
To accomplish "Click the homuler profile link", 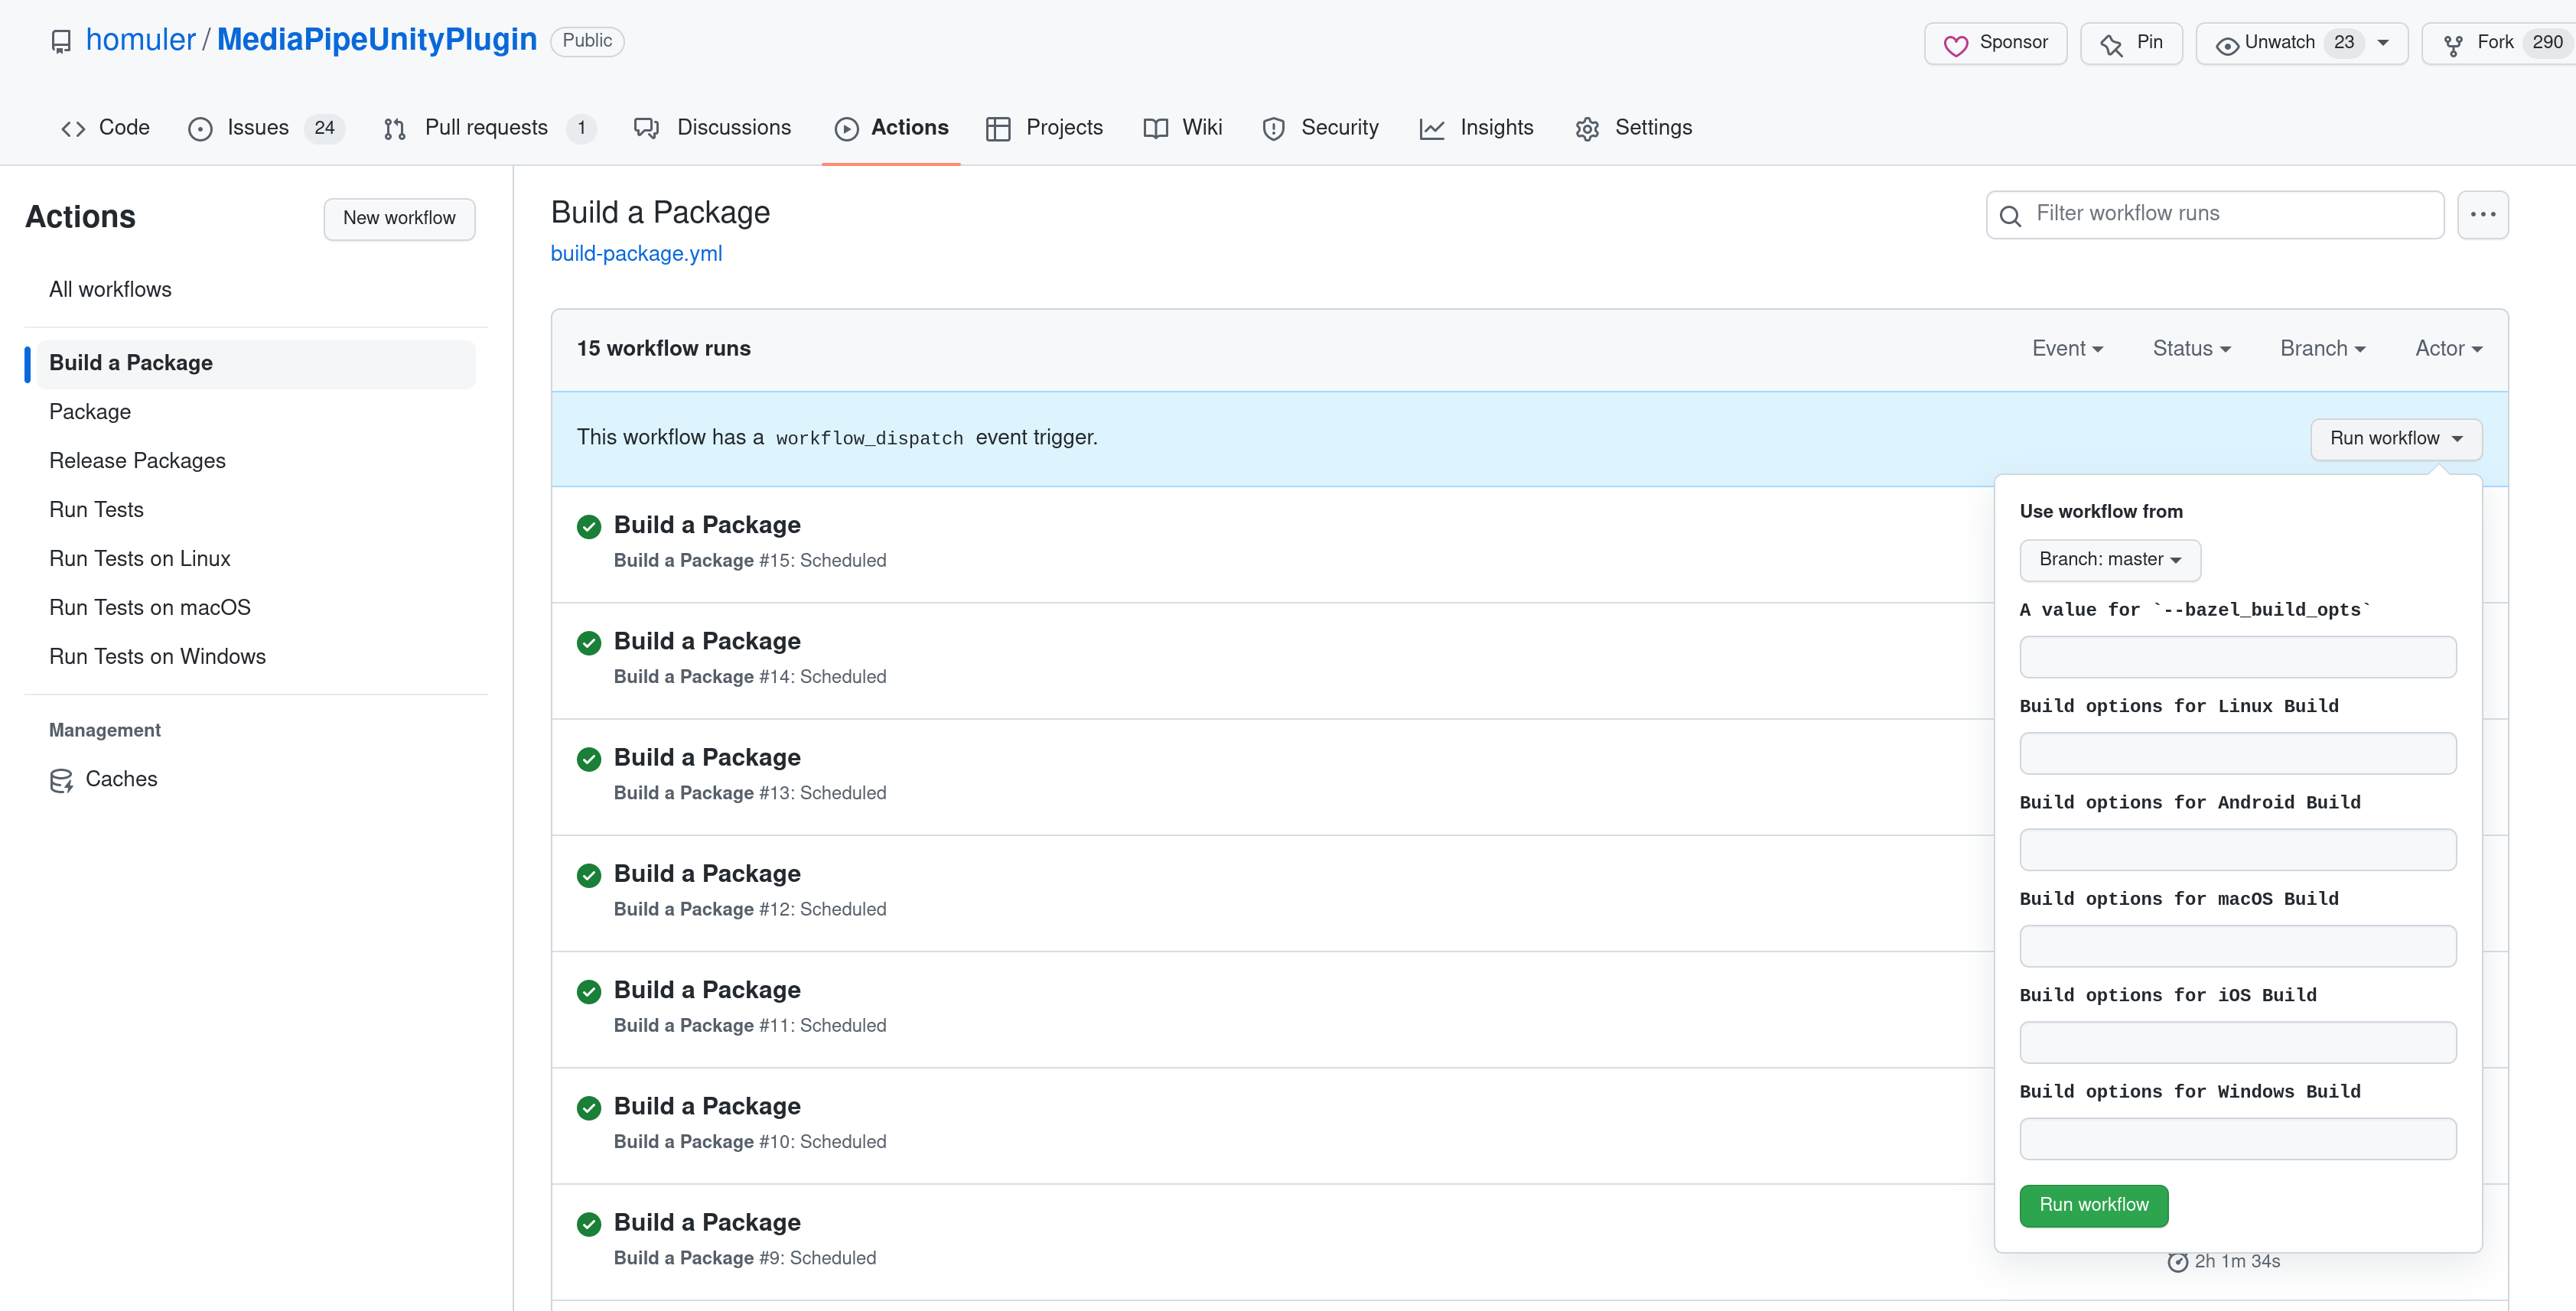I will point(141,39).
